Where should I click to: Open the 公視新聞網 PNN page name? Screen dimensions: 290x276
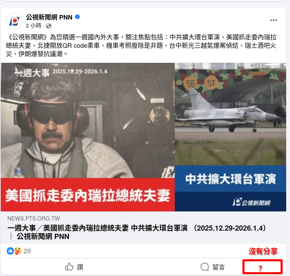pyautogui.click(x=49, y=17)
